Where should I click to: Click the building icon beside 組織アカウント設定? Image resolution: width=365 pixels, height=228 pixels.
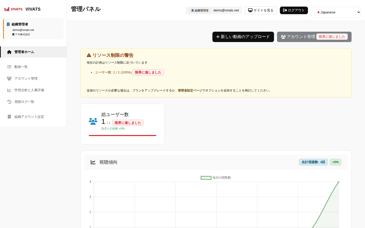[9, 117]
